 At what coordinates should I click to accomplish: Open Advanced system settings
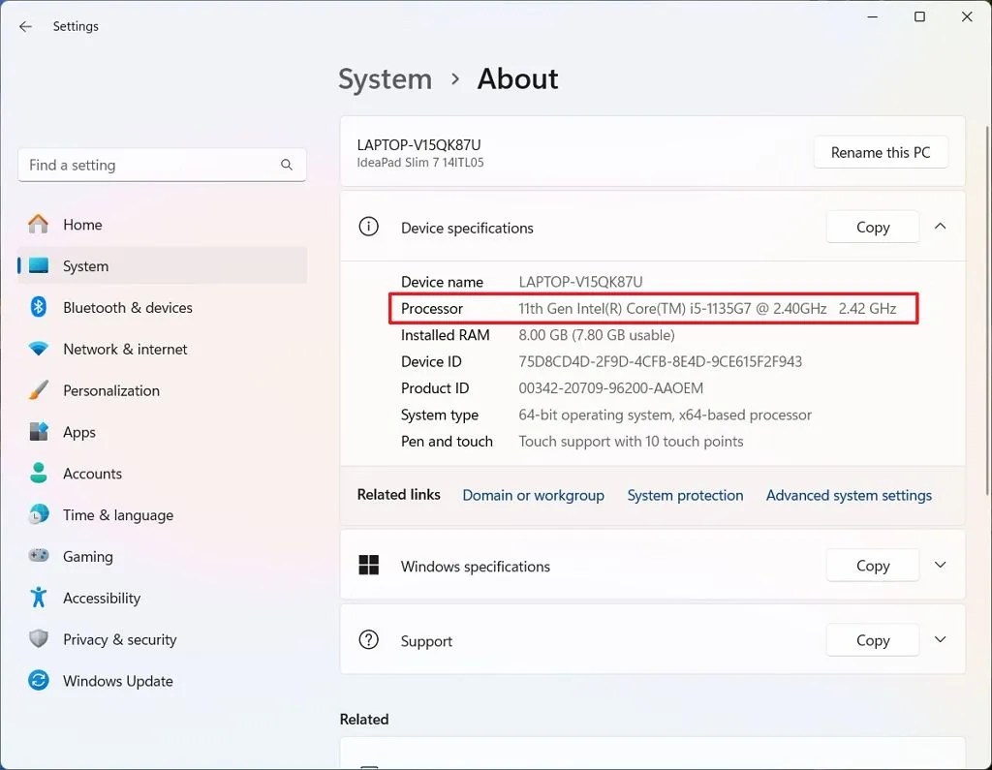point(849,495)
